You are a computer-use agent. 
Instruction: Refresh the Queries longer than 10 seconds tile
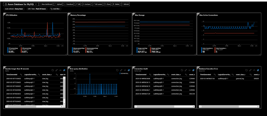tap(53, 70)
